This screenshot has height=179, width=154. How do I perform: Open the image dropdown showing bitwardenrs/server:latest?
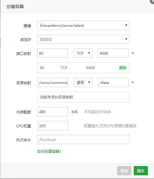pos(83,25)
